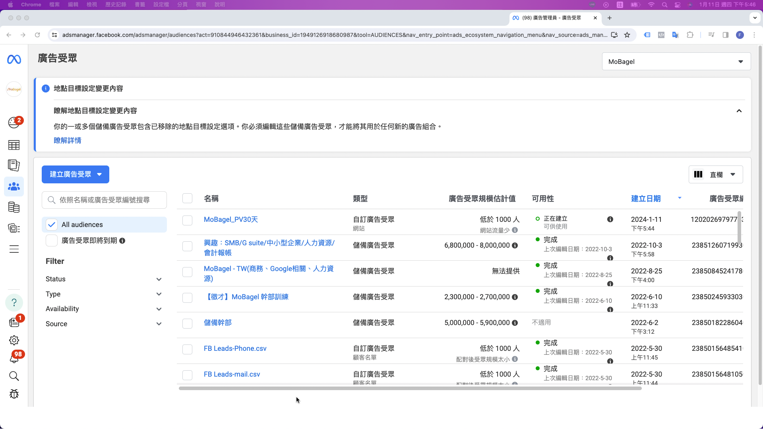
Task: Click info icon beside 2,300,000 - 2,700,000 estimate
Action: 515,297
